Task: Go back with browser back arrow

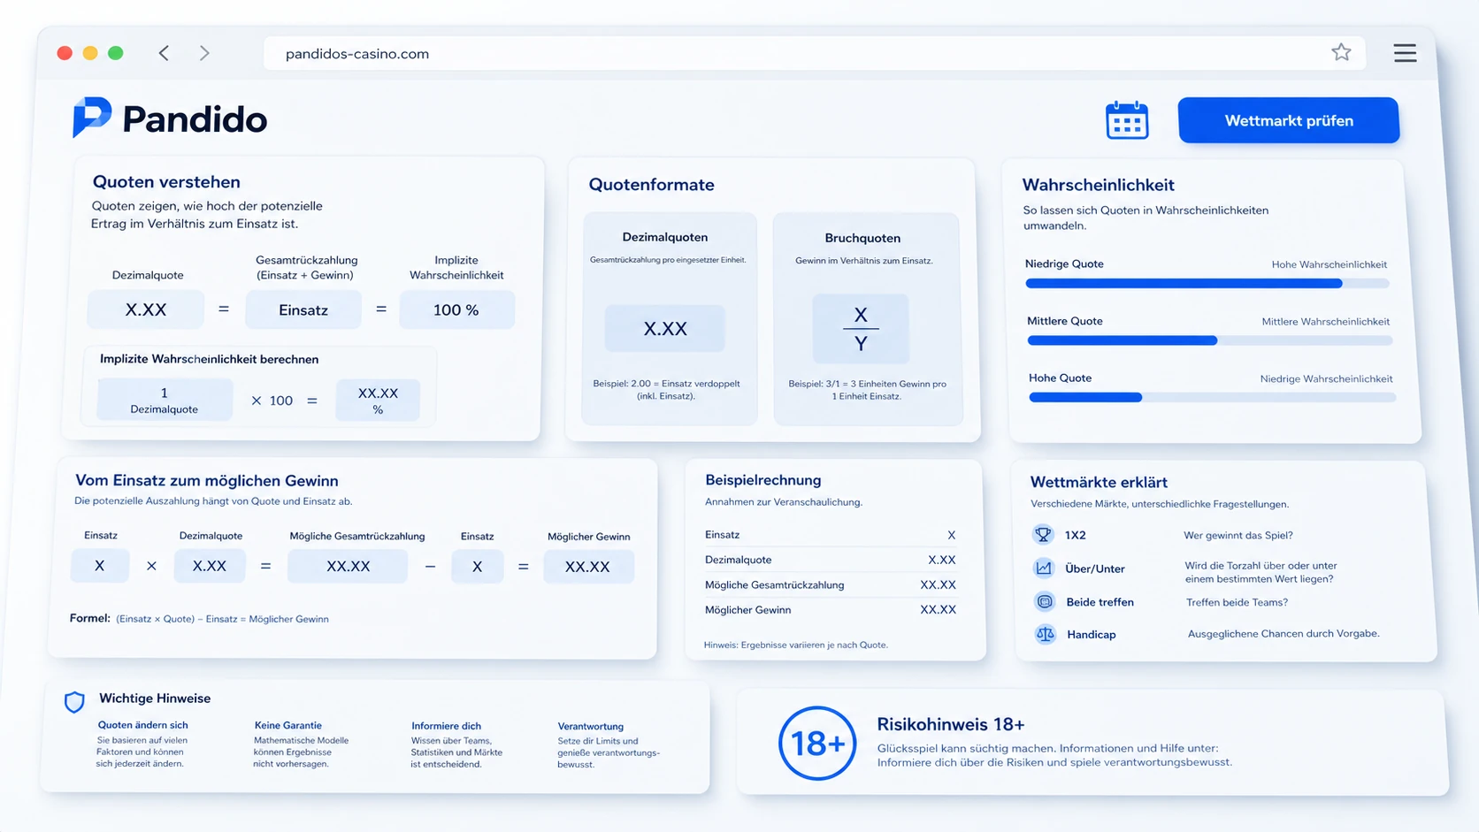Action: pos(164,53)
